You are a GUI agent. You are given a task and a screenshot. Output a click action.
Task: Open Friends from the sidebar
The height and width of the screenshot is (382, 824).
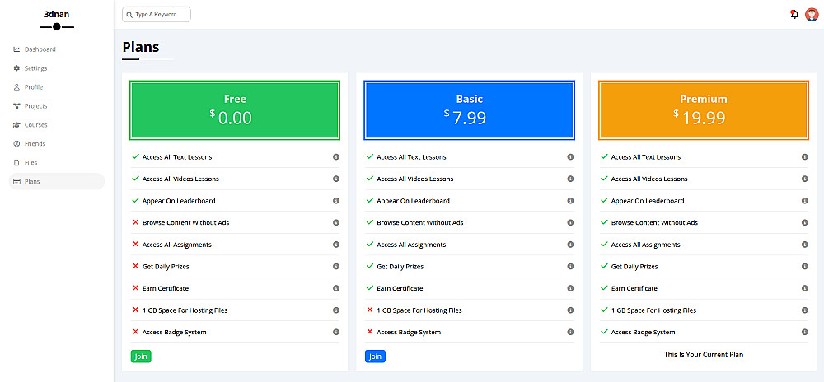(57, 144)
